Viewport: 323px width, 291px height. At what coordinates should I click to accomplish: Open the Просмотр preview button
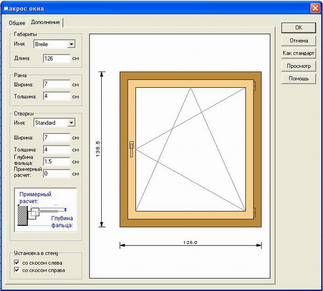click(298, 66)
